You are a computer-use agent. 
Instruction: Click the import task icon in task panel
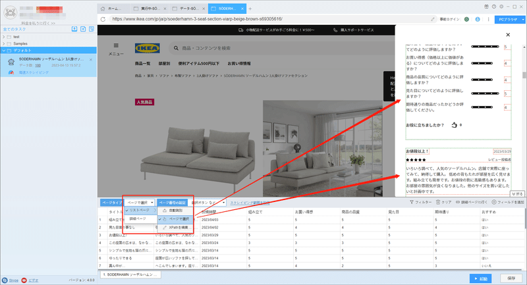point(74,29)
